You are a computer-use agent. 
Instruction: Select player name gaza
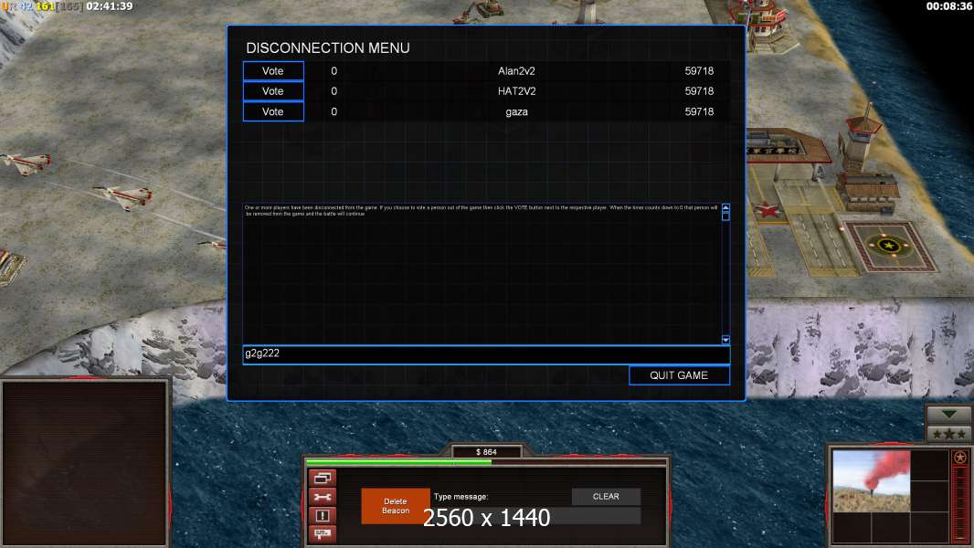(x=516, y=111)
